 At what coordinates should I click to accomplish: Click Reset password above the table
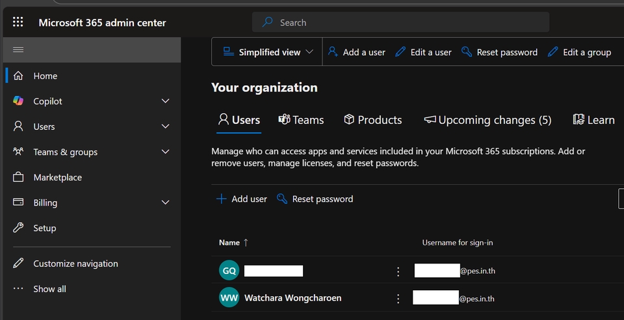coord(315,199)
